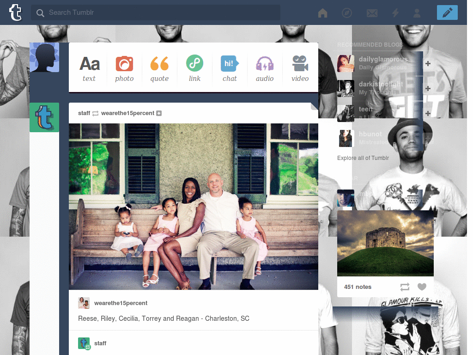473x355 pixels.
Task: Open staff blog link in post header
Action: point(84,113)
